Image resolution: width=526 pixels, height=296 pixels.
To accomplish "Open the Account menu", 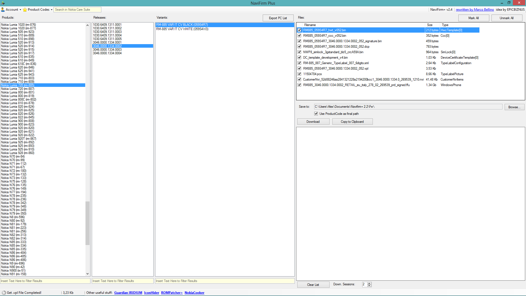I will (11, 10).
